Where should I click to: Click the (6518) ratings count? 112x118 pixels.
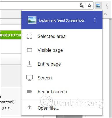[x=6, y=109]
